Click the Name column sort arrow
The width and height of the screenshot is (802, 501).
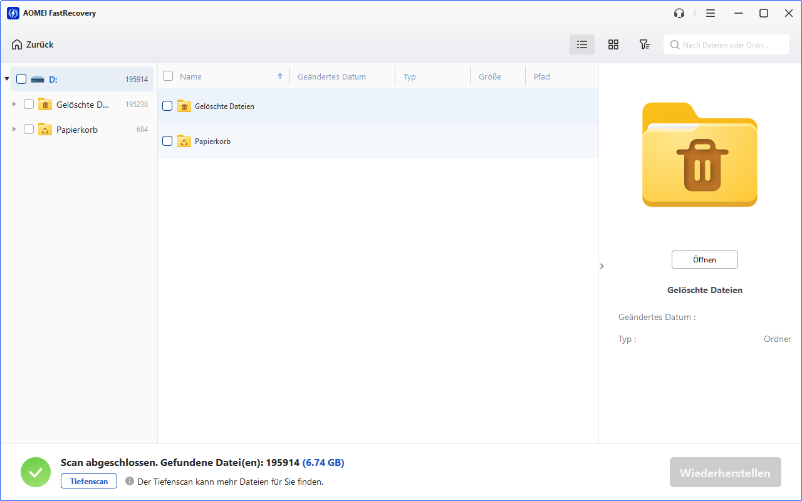point(280,76)
